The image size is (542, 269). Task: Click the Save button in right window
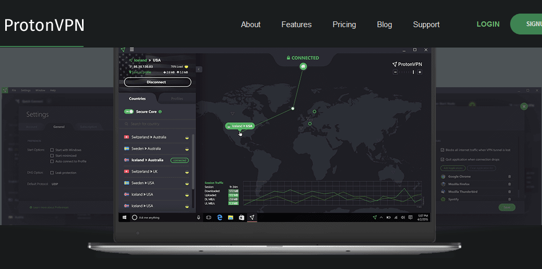point(506,207)
